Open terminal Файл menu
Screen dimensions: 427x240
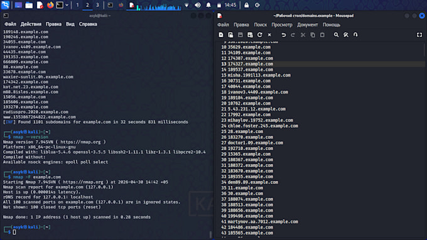tap(10, 24)
